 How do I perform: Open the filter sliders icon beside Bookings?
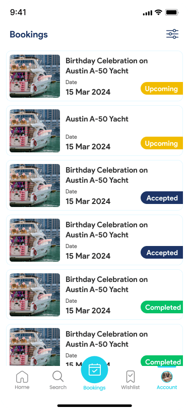point(172,34)
